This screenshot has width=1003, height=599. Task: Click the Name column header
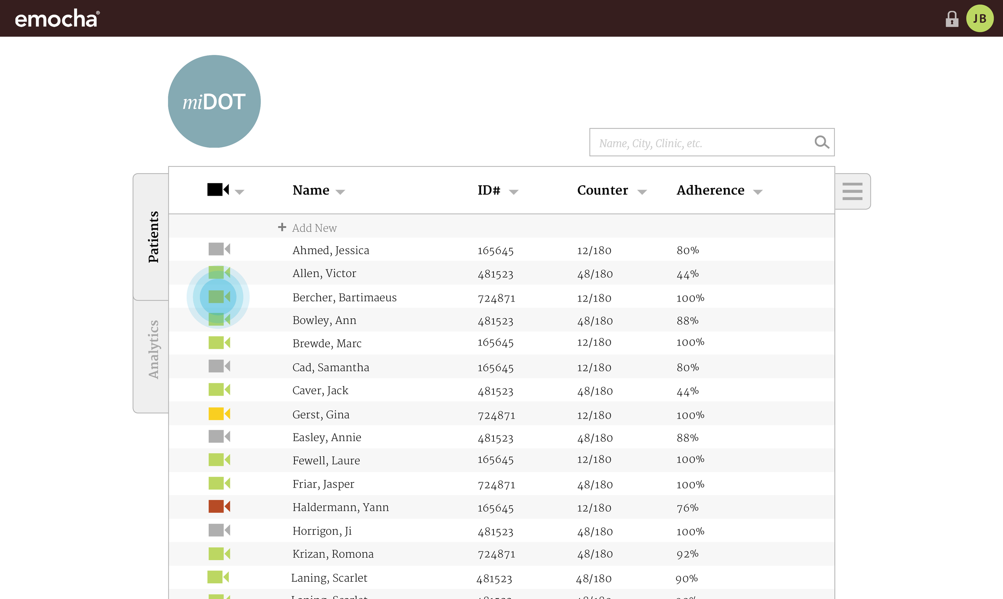tap(311, 190)
